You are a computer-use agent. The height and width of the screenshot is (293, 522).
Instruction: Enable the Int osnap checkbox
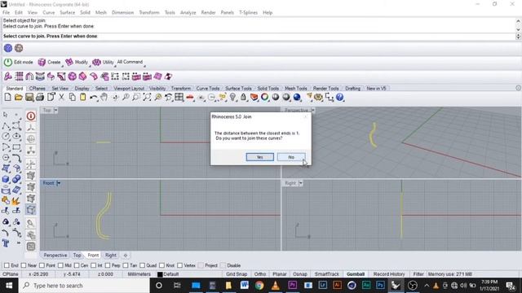(94, 265)
